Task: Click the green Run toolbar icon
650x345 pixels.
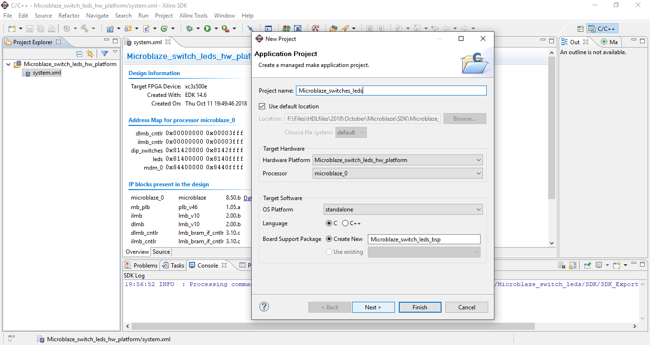Action: [207, 29]
